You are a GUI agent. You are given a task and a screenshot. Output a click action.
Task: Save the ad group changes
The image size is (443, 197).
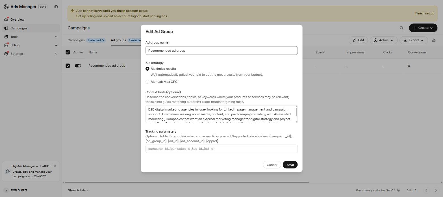(x=290, y=165)
